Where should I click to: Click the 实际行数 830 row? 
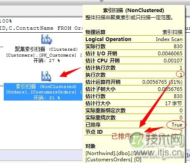click(x=134, y=47)
